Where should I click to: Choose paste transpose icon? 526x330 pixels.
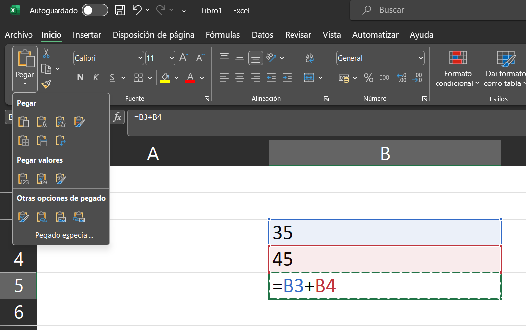61,140
